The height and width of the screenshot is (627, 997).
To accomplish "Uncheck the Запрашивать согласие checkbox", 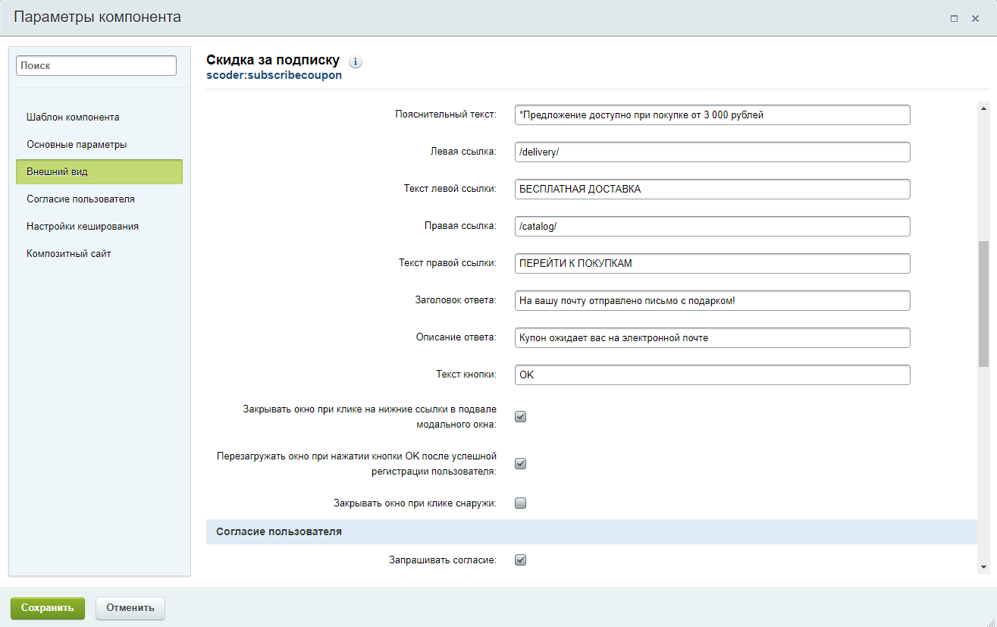I will tap(521, 560).
